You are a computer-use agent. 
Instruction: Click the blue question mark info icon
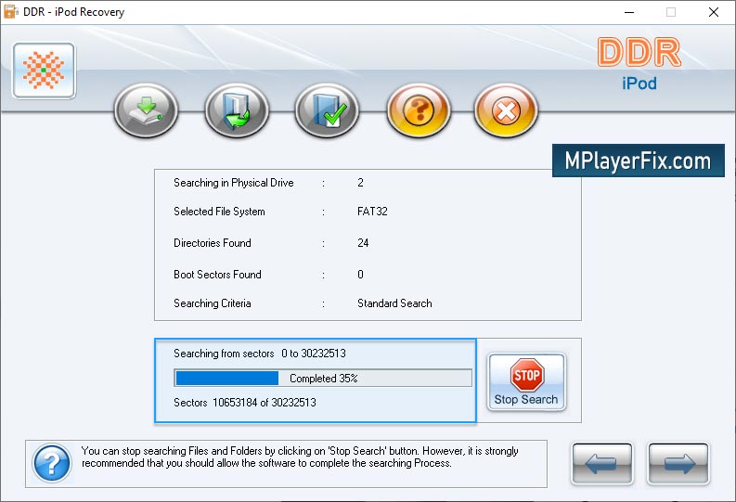click(x=52, y=463)
